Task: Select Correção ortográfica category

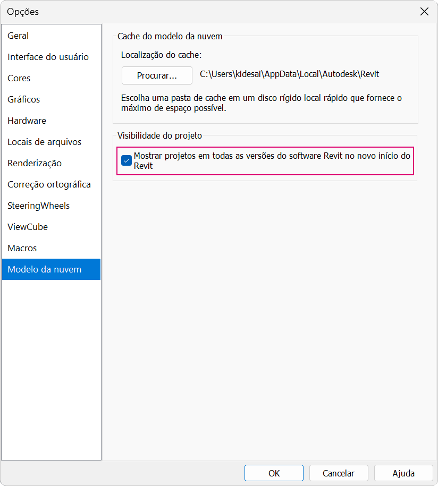Action: point(49,184)
